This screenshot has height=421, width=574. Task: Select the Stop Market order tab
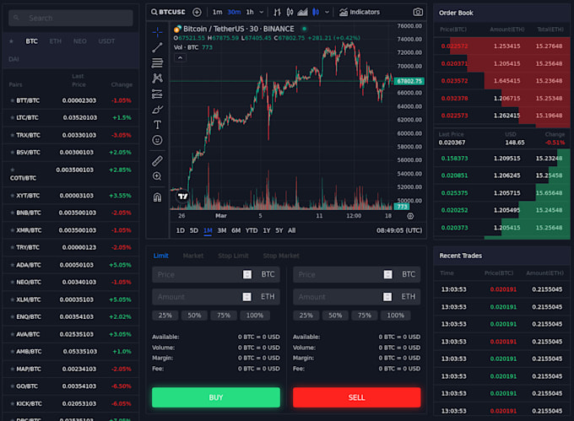point(281,256)
